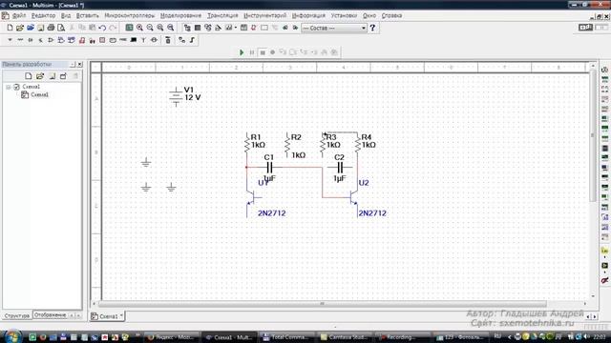This screenshot has width=611, height=343.
Task: Select child Схема1 sheet in tree
Action: [x=39, y=94]
